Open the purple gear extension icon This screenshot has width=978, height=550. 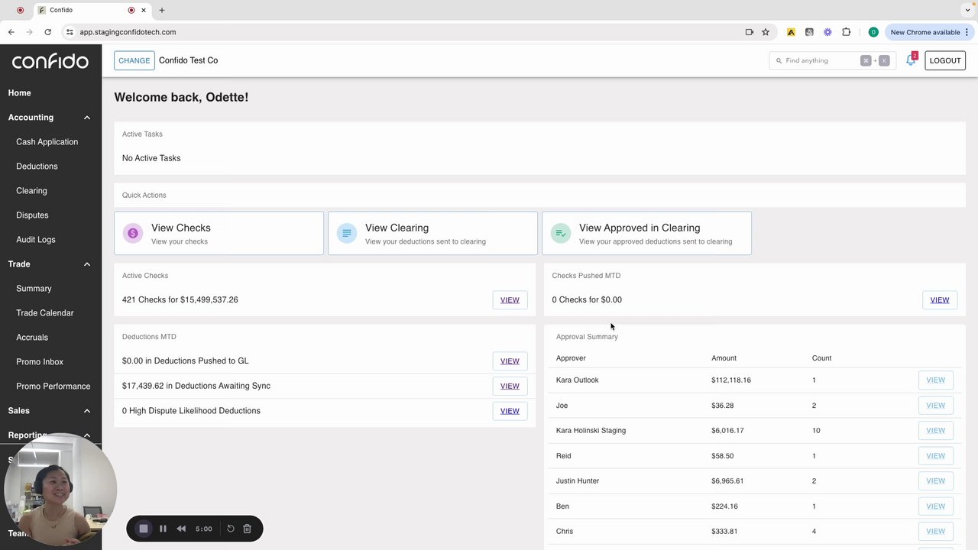(827, 32)
